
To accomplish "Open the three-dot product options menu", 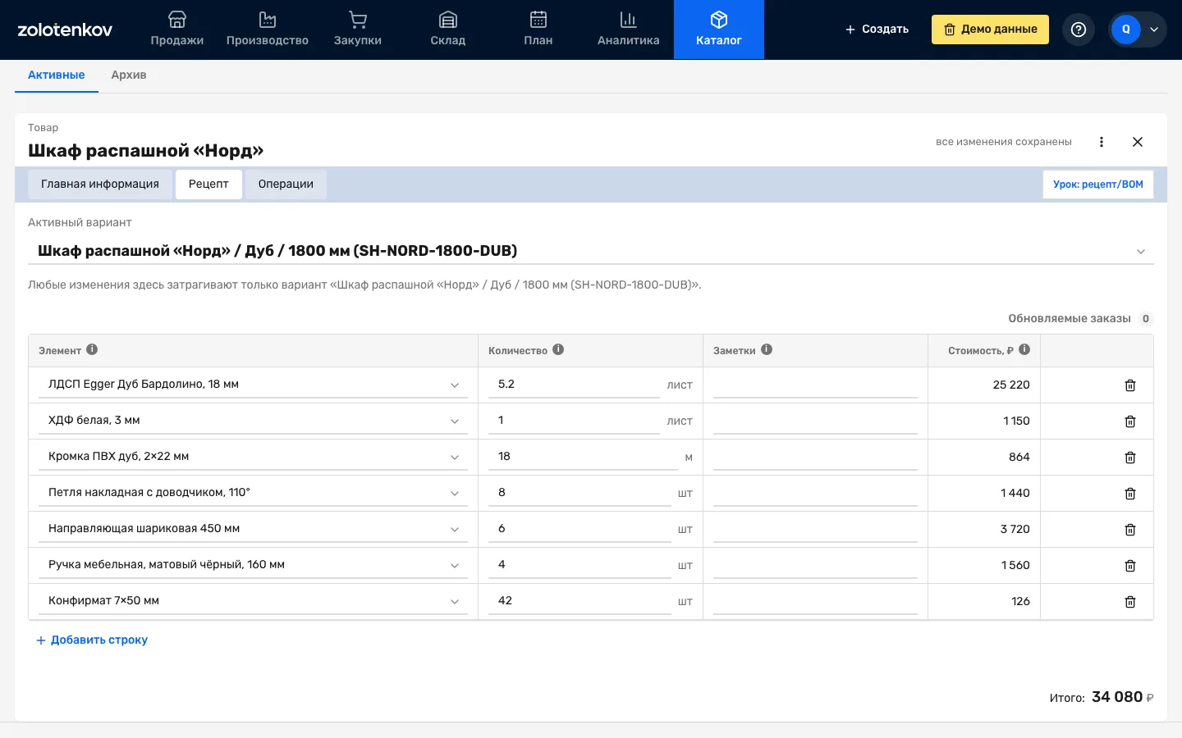I will coord(1102,142).
